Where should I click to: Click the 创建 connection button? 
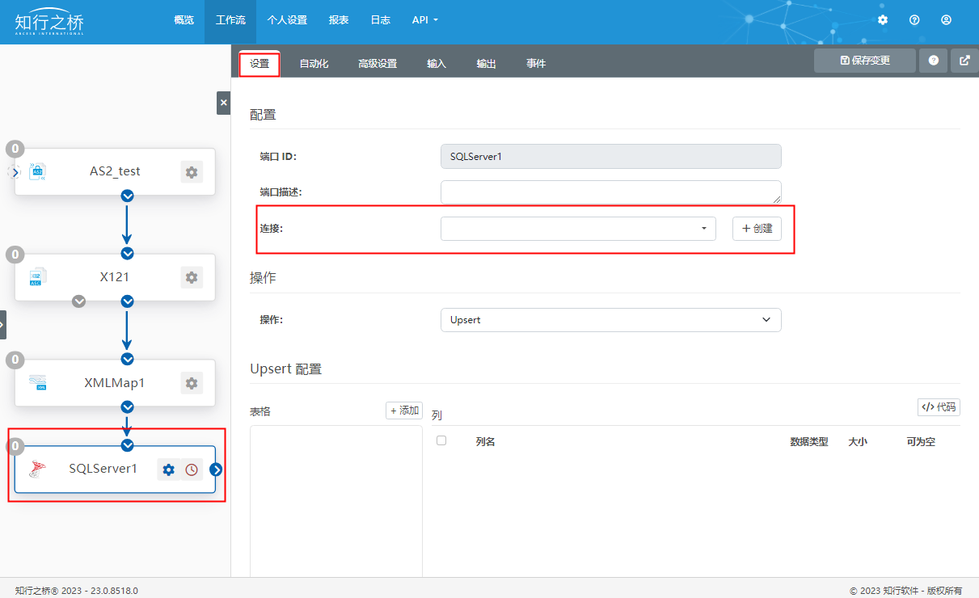[x=757, y=229]
